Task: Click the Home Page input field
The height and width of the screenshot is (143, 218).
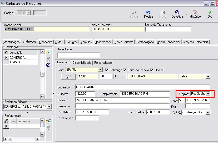Action: [79, 55]
